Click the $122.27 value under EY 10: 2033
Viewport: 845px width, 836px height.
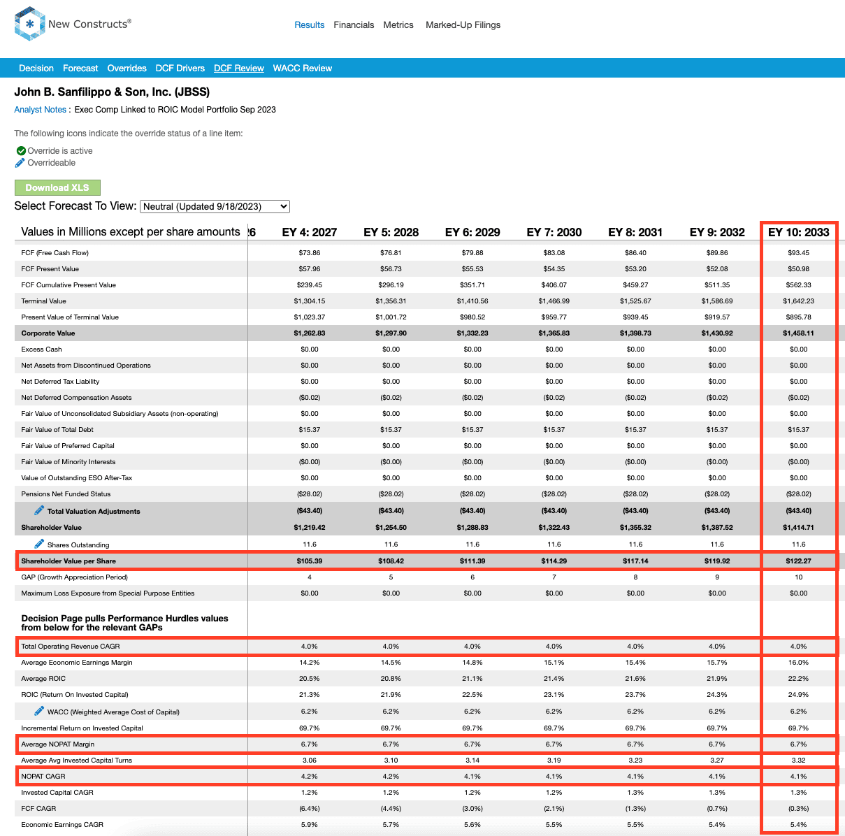point(799,561)
